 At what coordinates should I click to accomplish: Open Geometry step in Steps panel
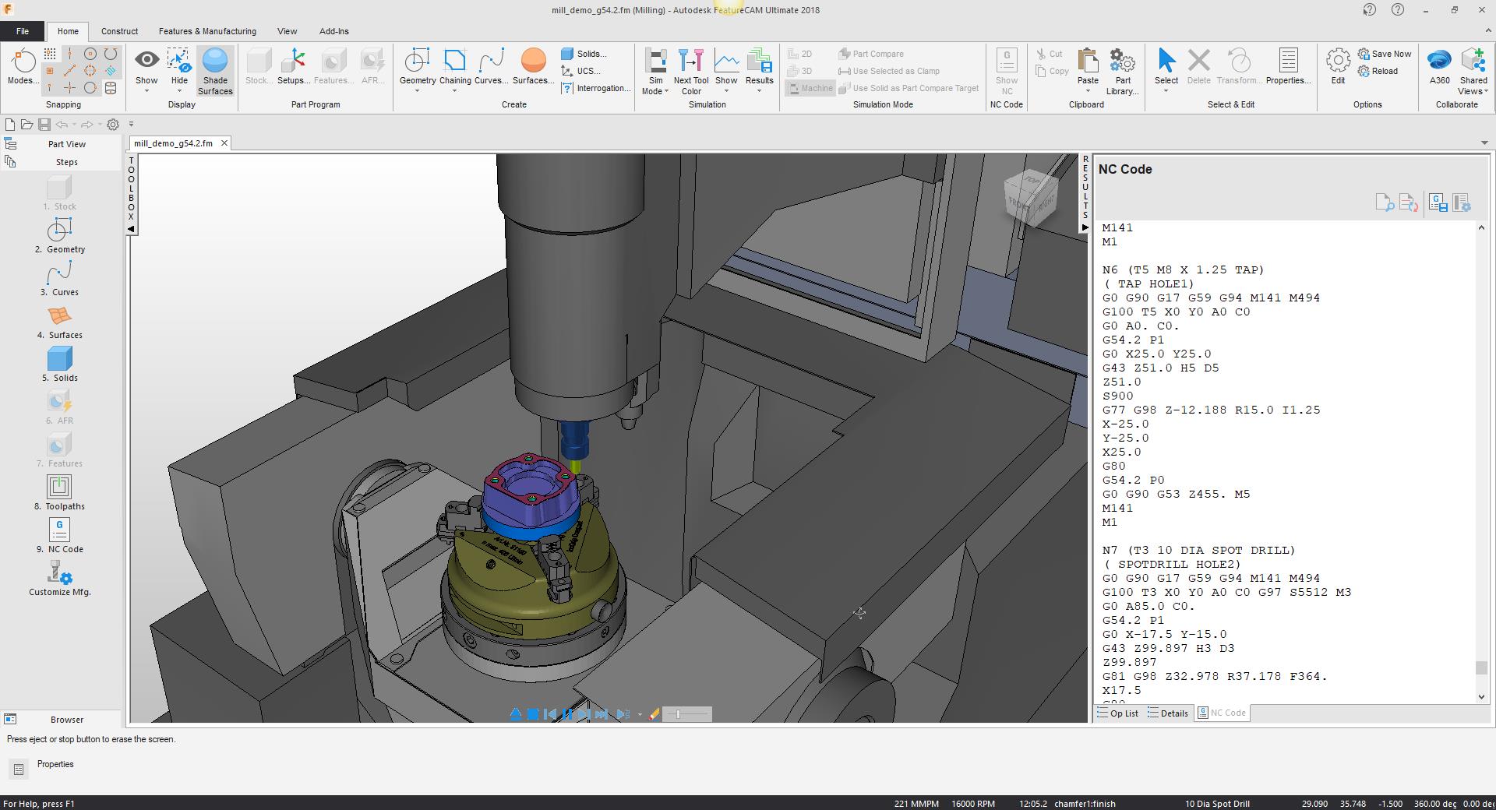click(60, 236)
